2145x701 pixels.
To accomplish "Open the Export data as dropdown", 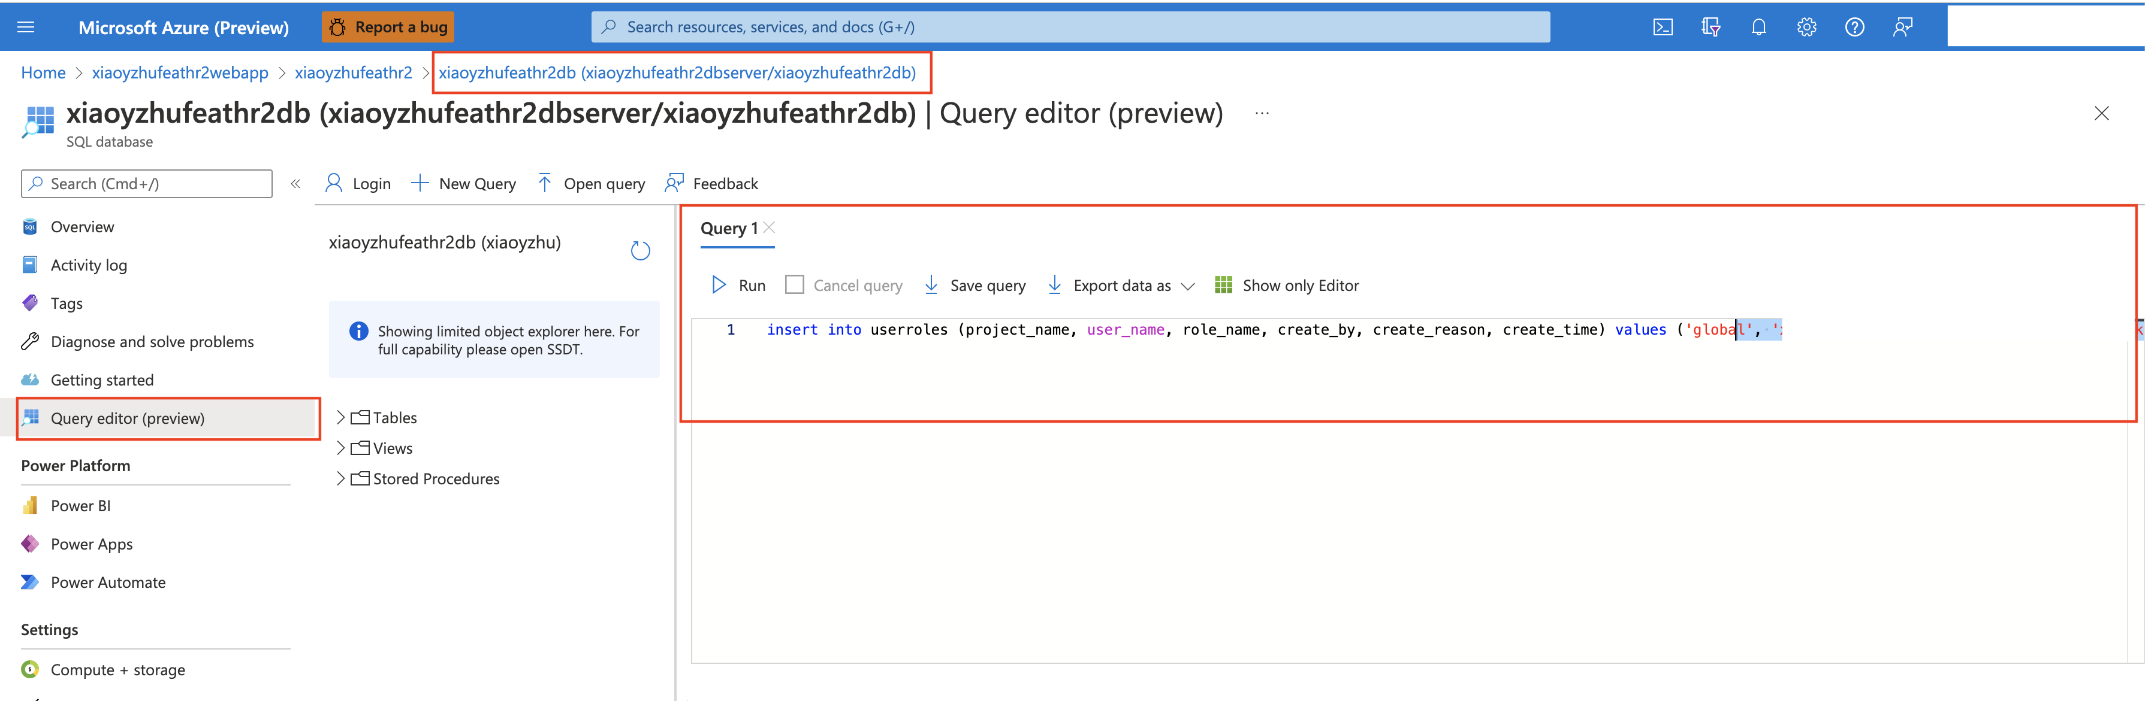I will click(x=1121, y=285).
